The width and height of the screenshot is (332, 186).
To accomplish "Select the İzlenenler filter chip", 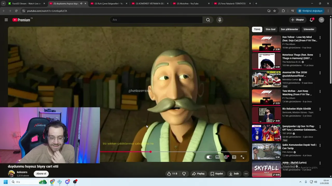I will 309,29.
